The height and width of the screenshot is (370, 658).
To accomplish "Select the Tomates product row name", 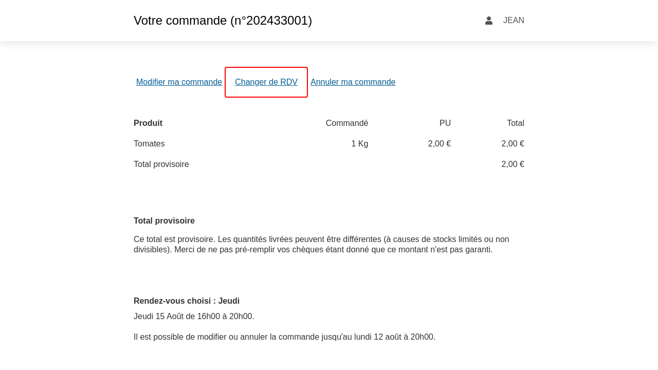I will (149, 144).
